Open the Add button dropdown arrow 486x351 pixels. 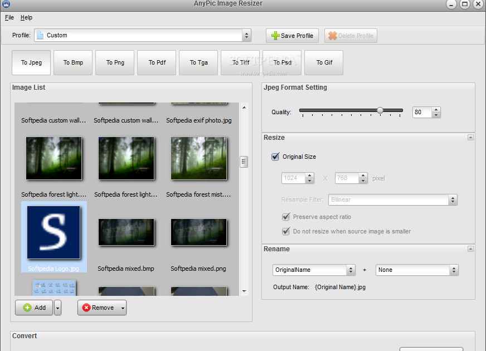(x=57, y=308)
